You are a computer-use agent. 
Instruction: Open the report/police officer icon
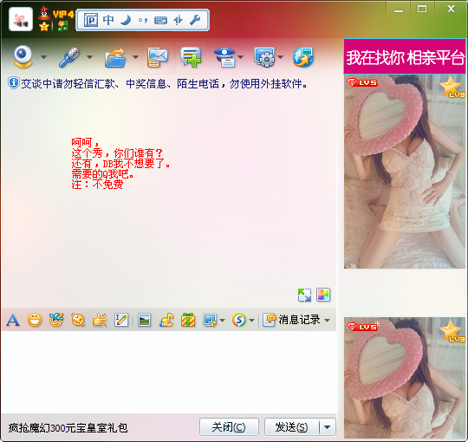pos(225,57)
